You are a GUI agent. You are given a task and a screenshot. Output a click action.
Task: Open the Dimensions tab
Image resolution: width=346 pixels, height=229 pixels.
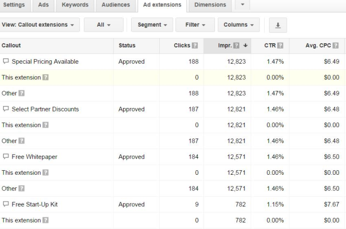[210, 5]
